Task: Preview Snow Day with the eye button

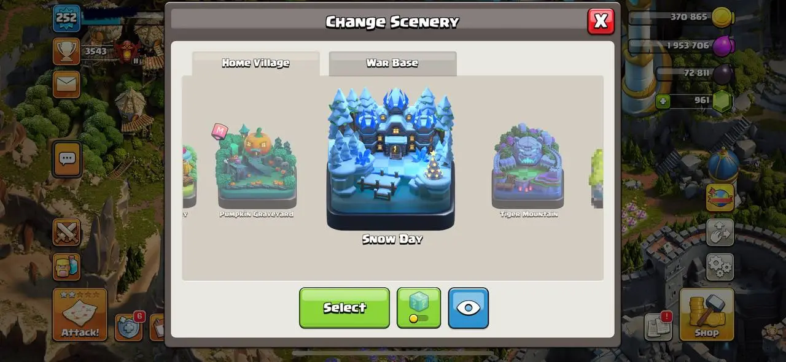Action: (x=469, y=307)
